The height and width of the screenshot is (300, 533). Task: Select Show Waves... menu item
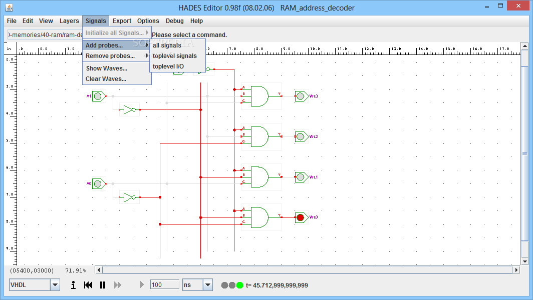click(x=117, y=68)
